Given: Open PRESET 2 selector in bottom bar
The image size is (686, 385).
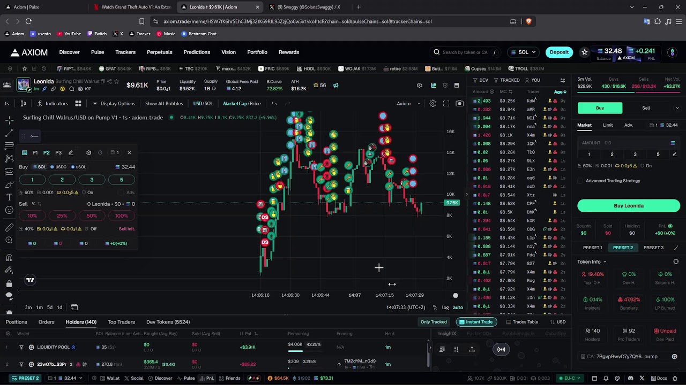Looking at the screenshot, I should pos(25,378).
